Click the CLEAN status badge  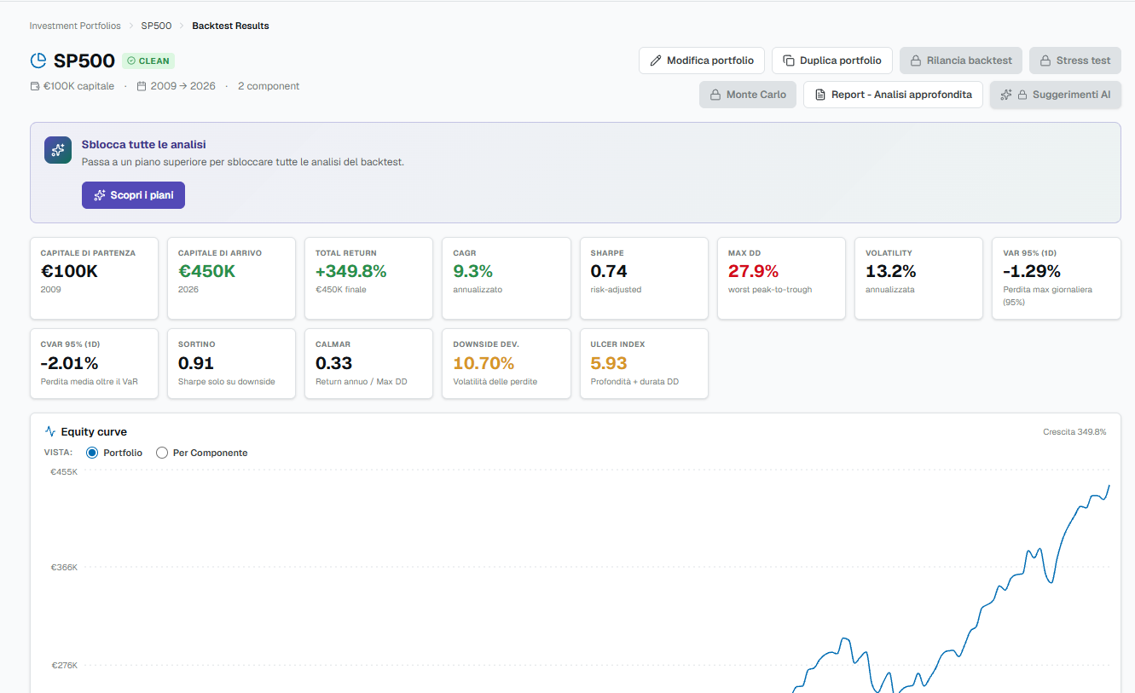point(148,61)
